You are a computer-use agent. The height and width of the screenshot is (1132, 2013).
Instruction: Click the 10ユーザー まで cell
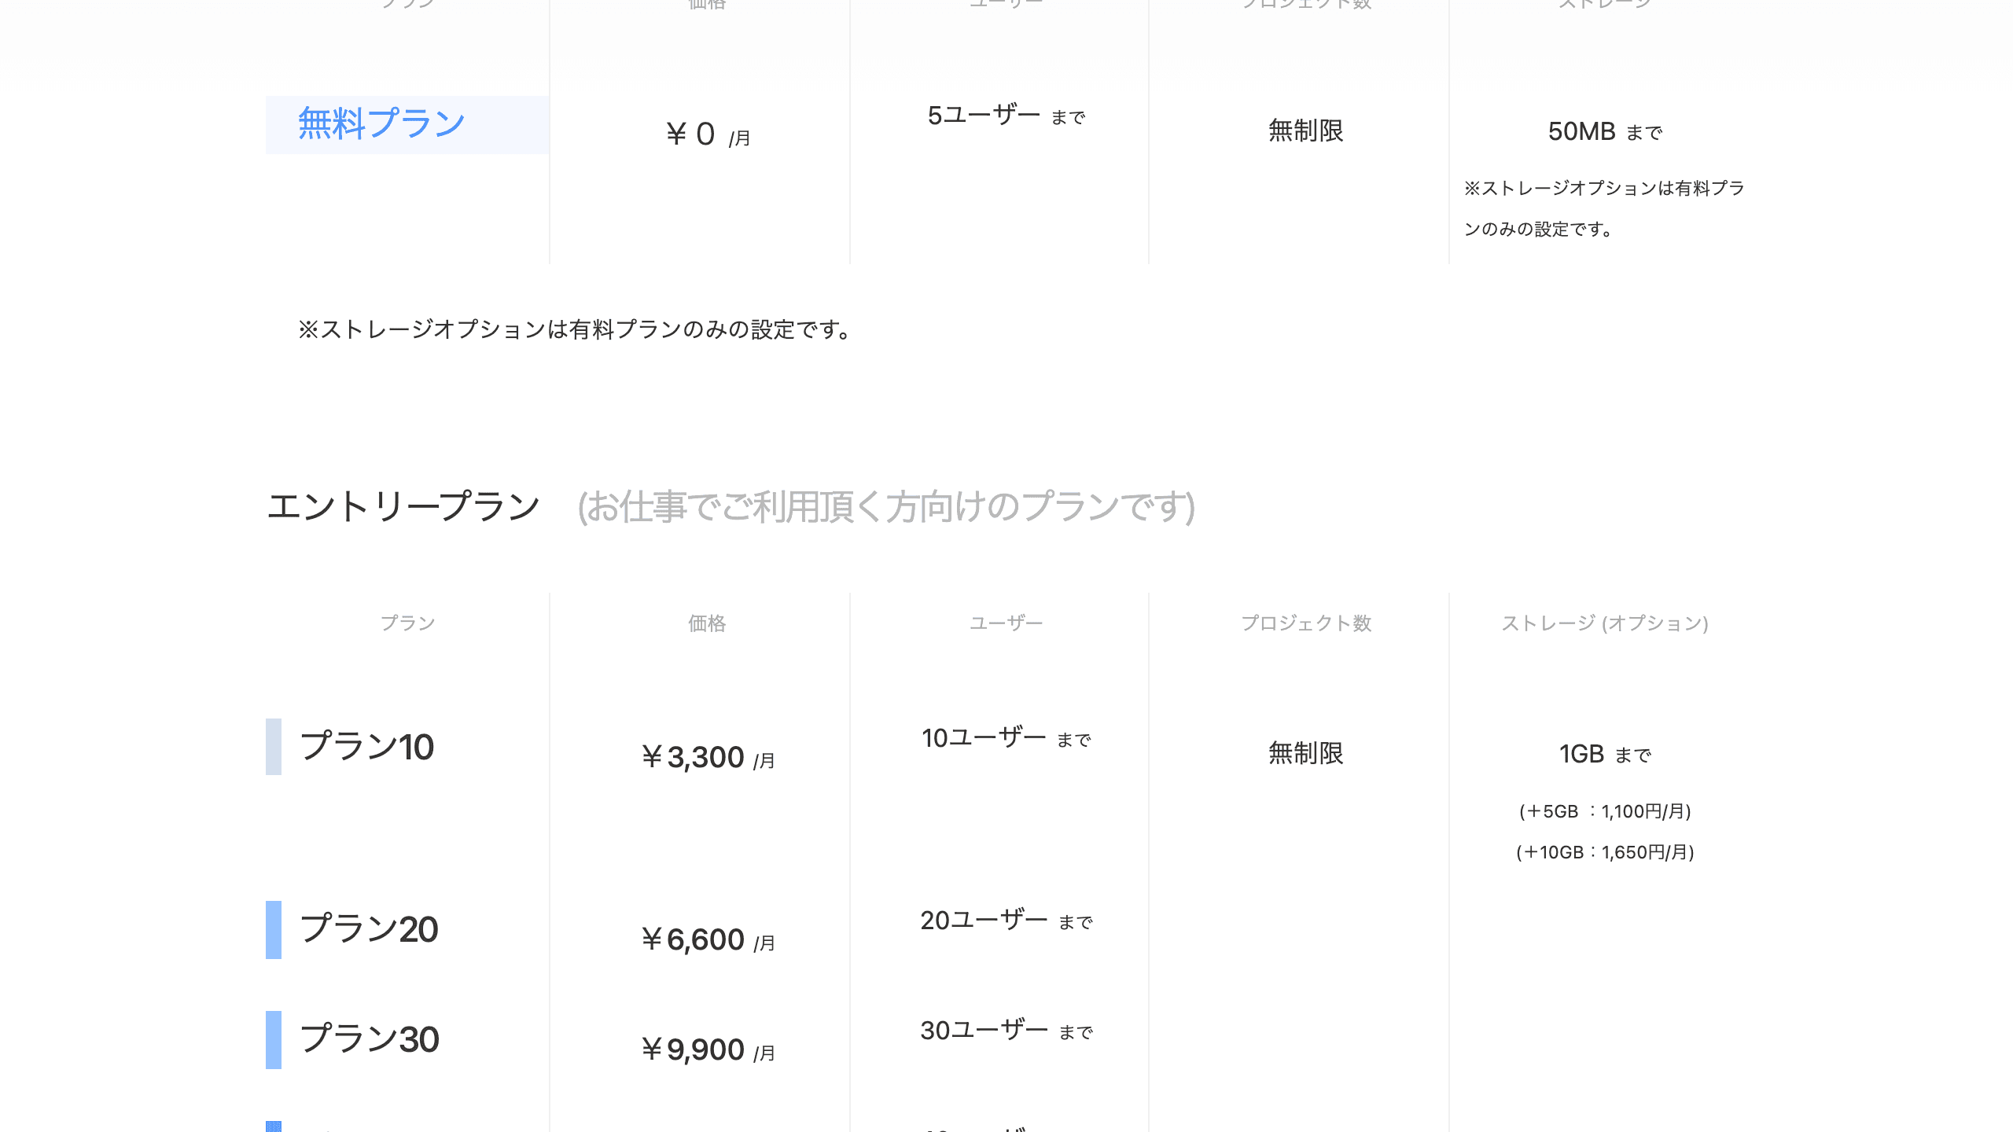tap(1006, 738)
